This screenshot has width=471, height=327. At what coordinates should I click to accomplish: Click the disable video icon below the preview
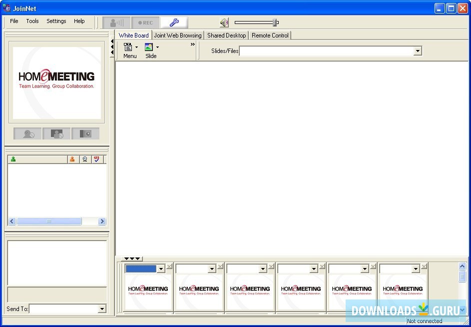click(x=56, y=133)
